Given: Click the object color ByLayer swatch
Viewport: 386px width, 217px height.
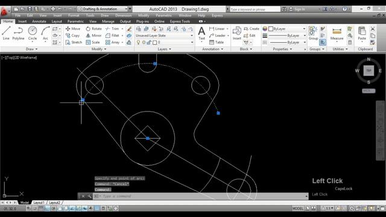Looking at the screenshot, I should pos(271,29).
